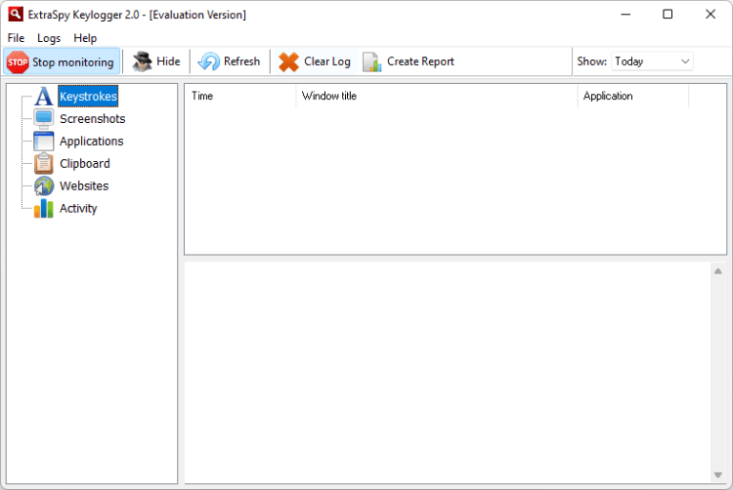The height and width of the screenshot is (490, 733).
Task: Select the Applications window icon
Action: [x=43, y=141]
